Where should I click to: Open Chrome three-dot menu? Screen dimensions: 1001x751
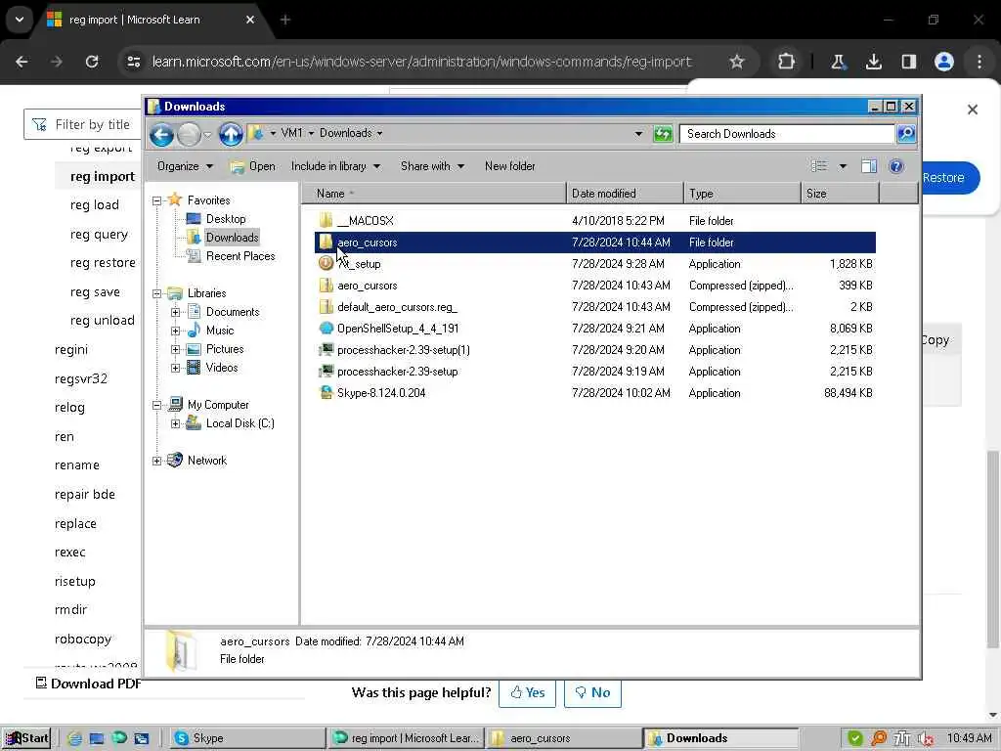click(x=979, y=62)
